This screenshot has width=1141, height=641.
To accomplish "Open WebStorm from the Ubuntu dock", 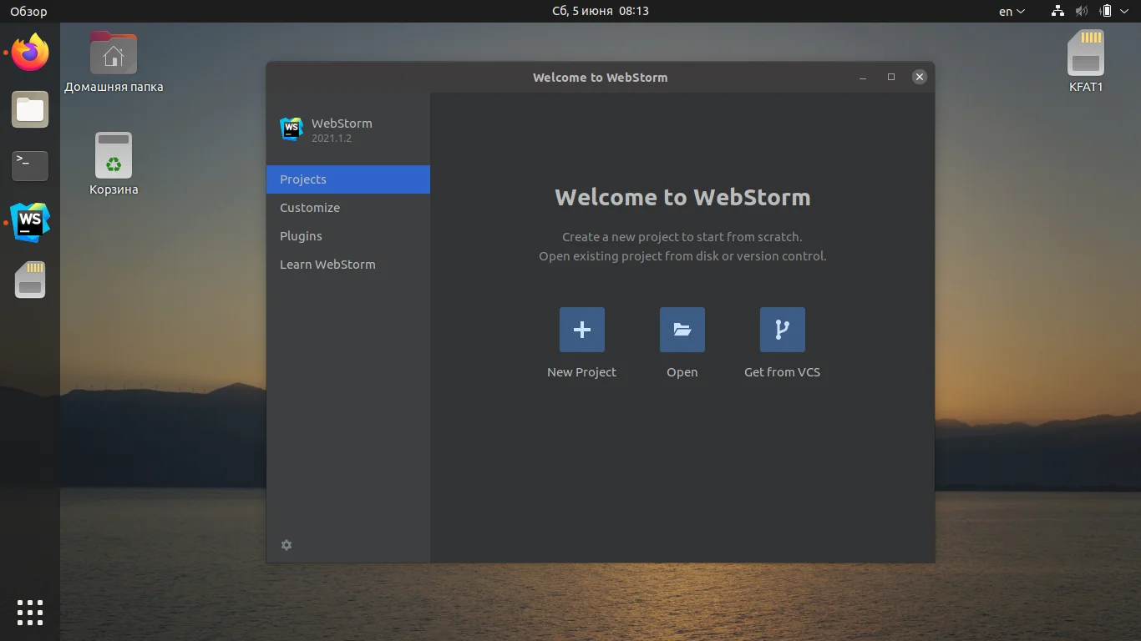I will pyautogui.click(x=29, y=222).
